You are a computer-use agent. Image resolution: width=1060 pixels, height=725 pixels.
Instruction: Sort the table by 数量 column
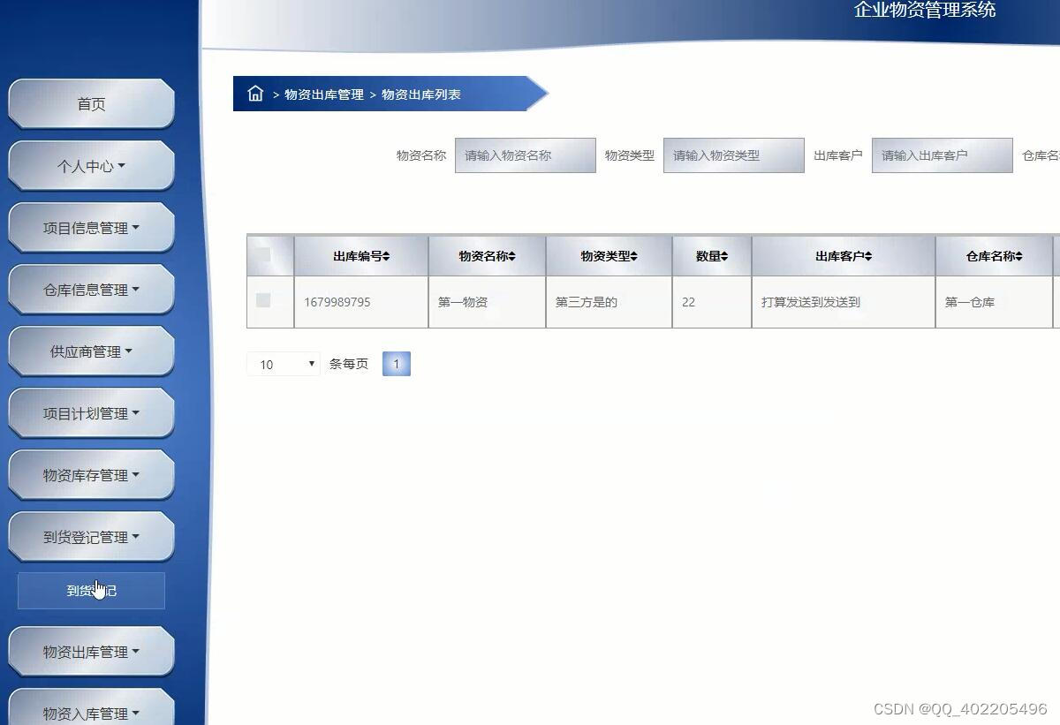pos(711,255)
